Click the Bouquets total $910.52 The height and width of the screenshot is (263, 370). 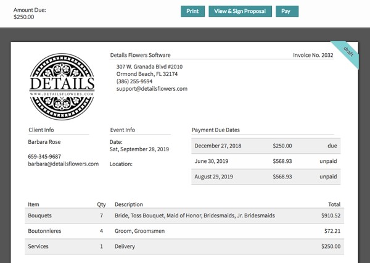[x=331, y=215]
